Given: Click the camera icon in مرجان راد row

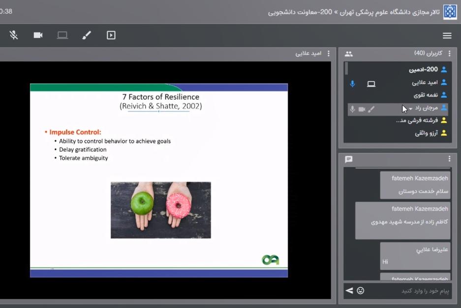Looking at the screenshot, I should [x=362, y=109].
